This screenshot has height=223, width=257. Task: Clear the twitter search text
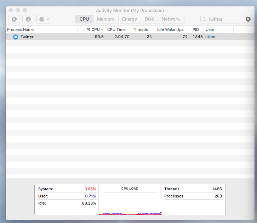[x=248, y=19]
